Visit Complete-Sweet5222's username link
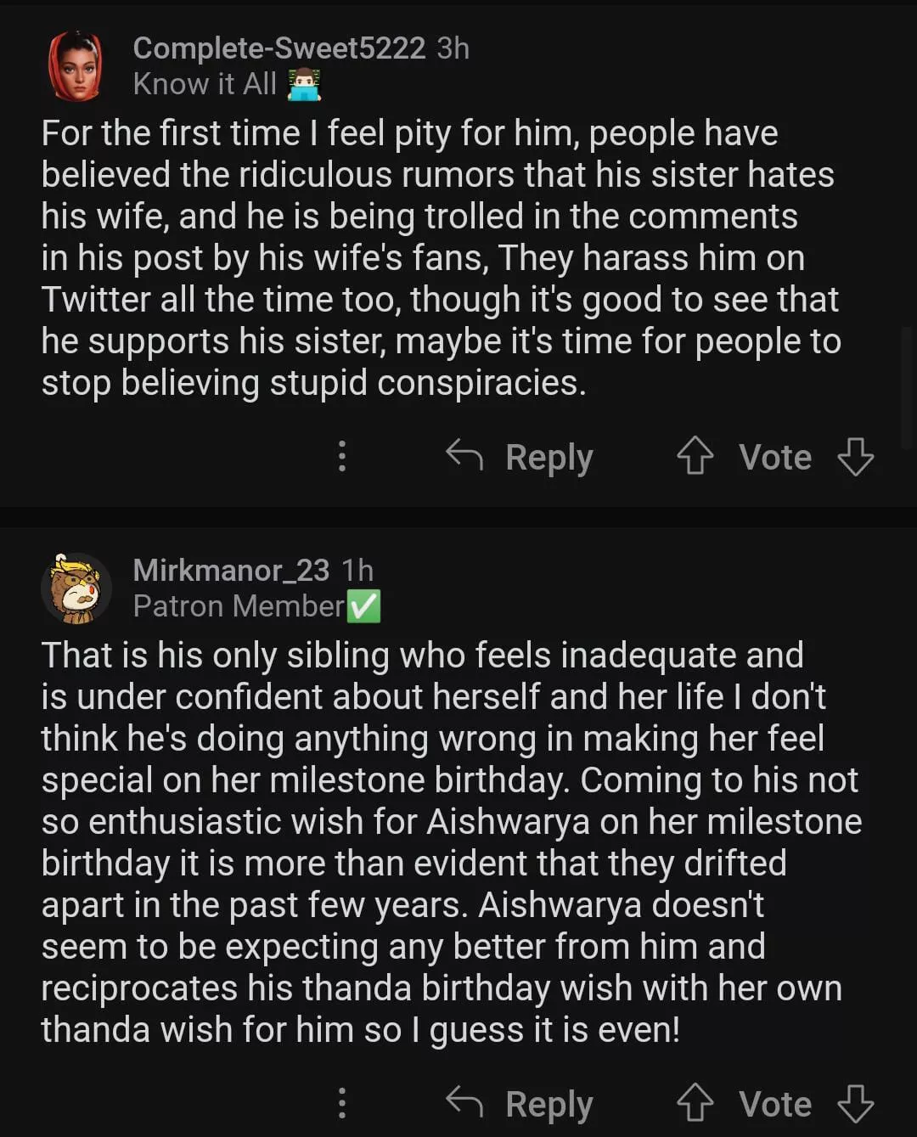917x1137 pixels. (278, 48)
